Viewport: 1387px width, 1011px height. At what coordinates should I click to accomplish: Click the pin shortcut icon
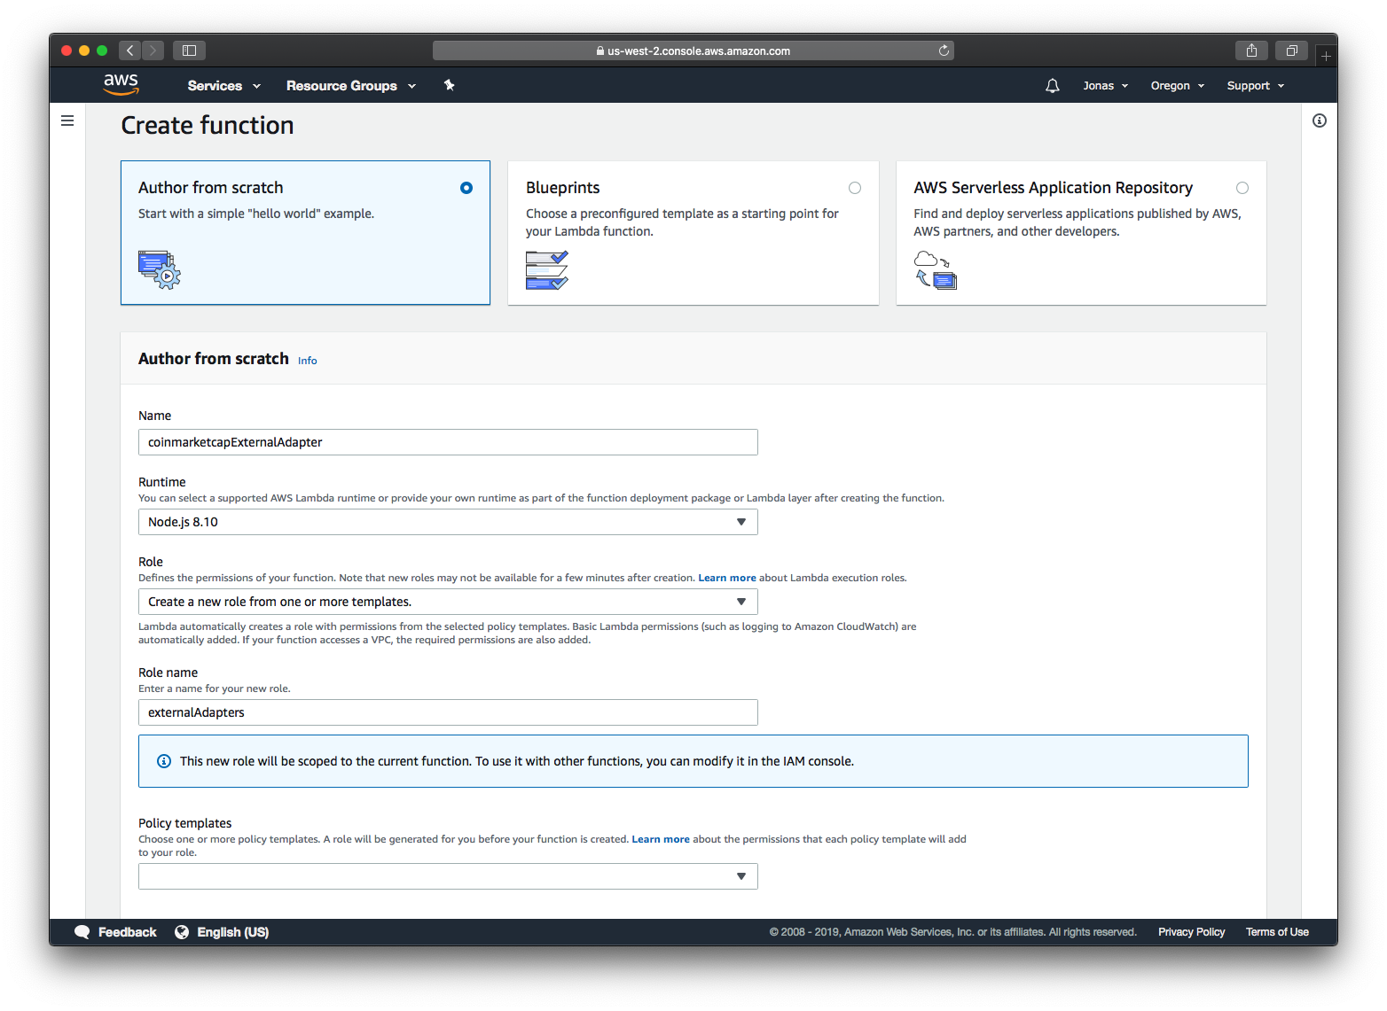[x=449, y=85]
